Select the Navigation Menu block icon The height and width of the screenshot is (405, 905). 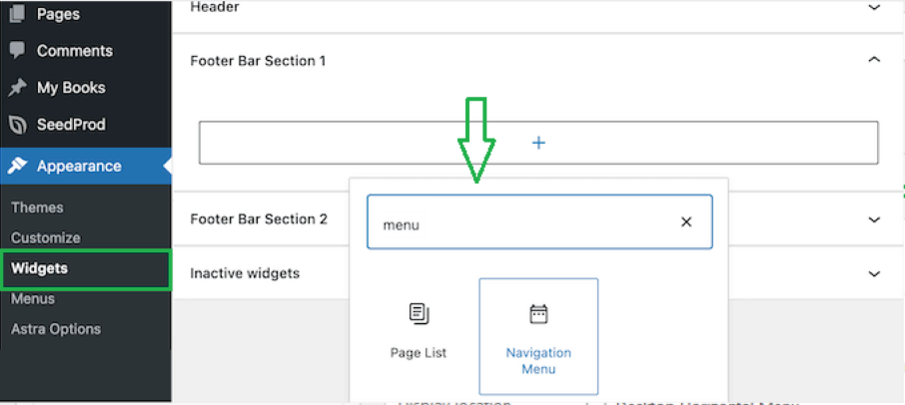coord(538,315)
